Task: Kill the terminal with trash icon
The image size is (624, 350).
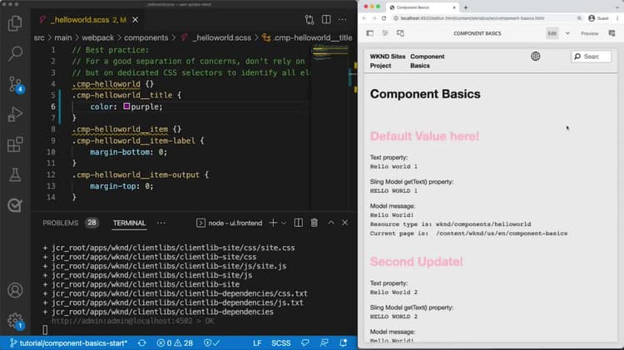Action: click(x=314, y=223)
